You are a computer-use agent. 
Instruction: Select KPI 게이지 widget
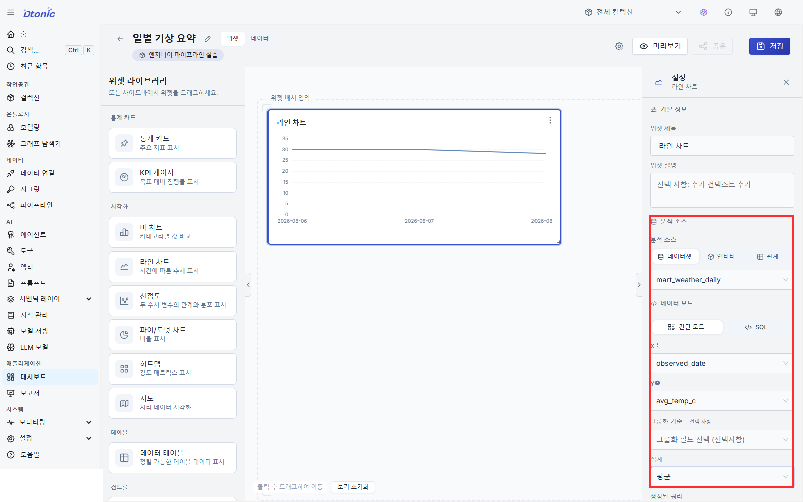tap(173, 177)
